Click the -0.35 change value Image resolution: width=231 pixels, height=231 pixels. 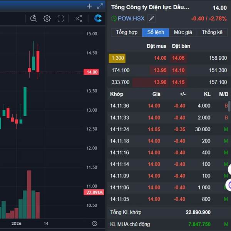click(179, 129)
